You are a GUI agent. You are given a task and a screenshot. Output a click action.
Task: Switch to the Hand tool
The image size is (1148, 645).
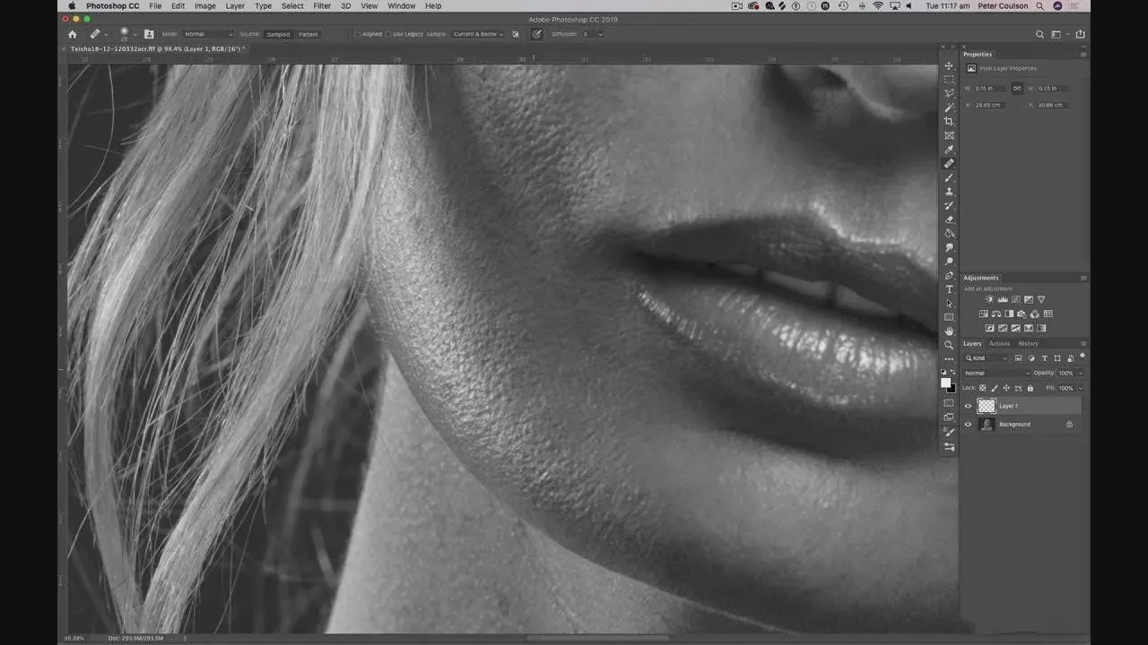click(949, 331)
